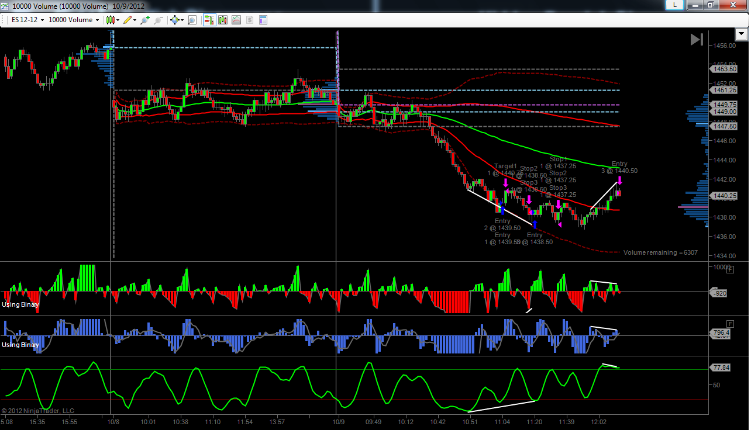Click the 1434.00 price axis label
751x430 pixels.
[x=725, y=256]
